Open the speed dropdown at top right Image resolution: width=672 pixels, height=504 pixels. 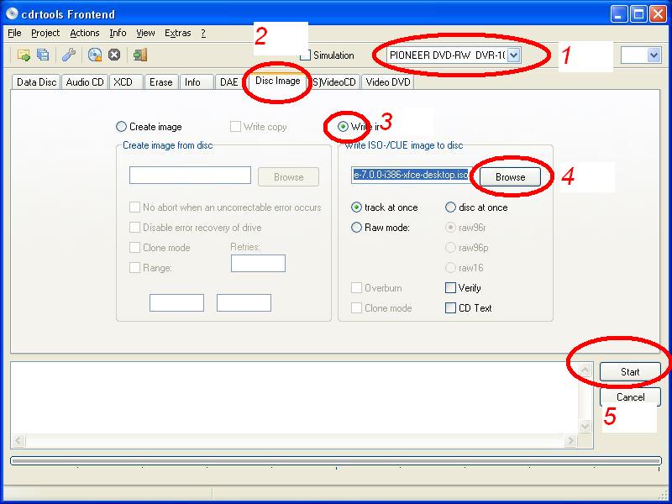pyautogui.click(x=654, y=55)
